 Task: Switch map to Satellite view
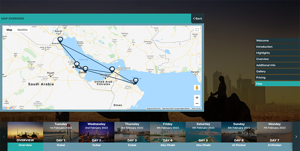tap(22, 30)
